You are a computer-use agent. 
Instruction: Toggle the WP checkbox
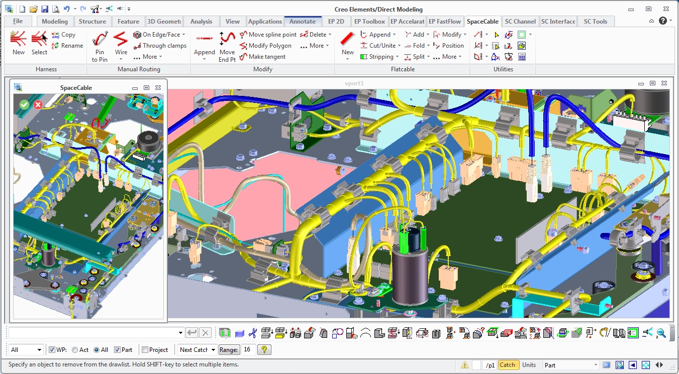tap(52, 349)
